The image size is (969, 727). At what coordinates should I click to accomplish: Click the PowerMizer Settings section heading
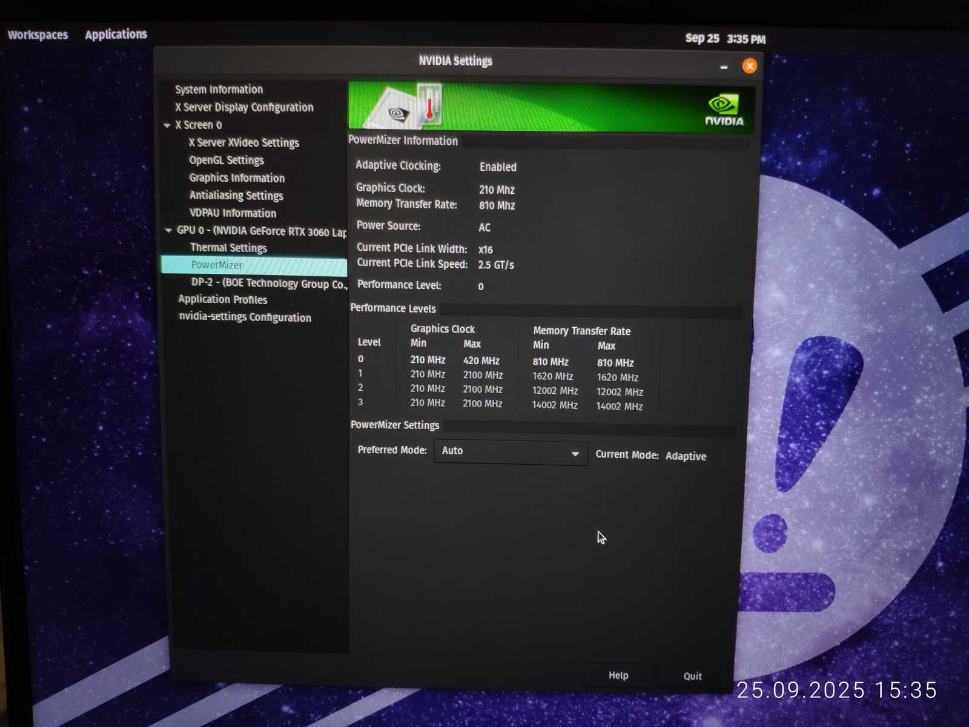point(395,425)
